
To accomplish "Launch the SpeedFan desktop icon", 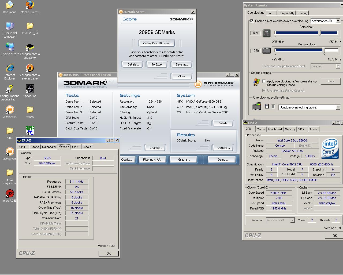I will 30,91.
